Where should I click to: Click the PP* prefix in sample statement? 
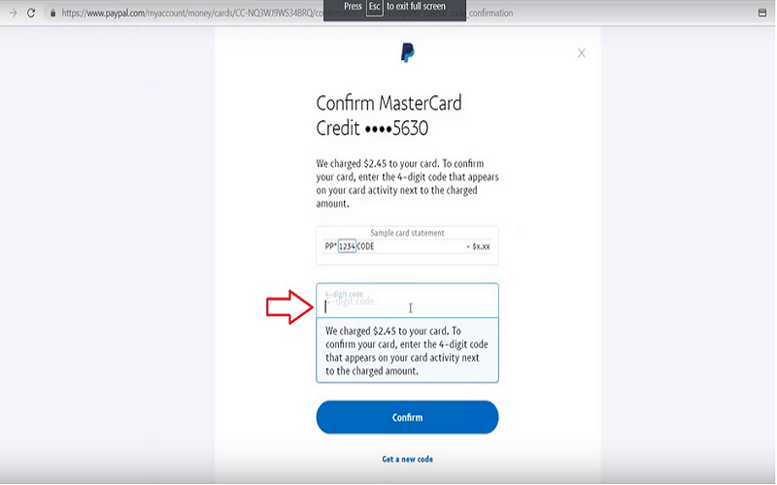330,246
